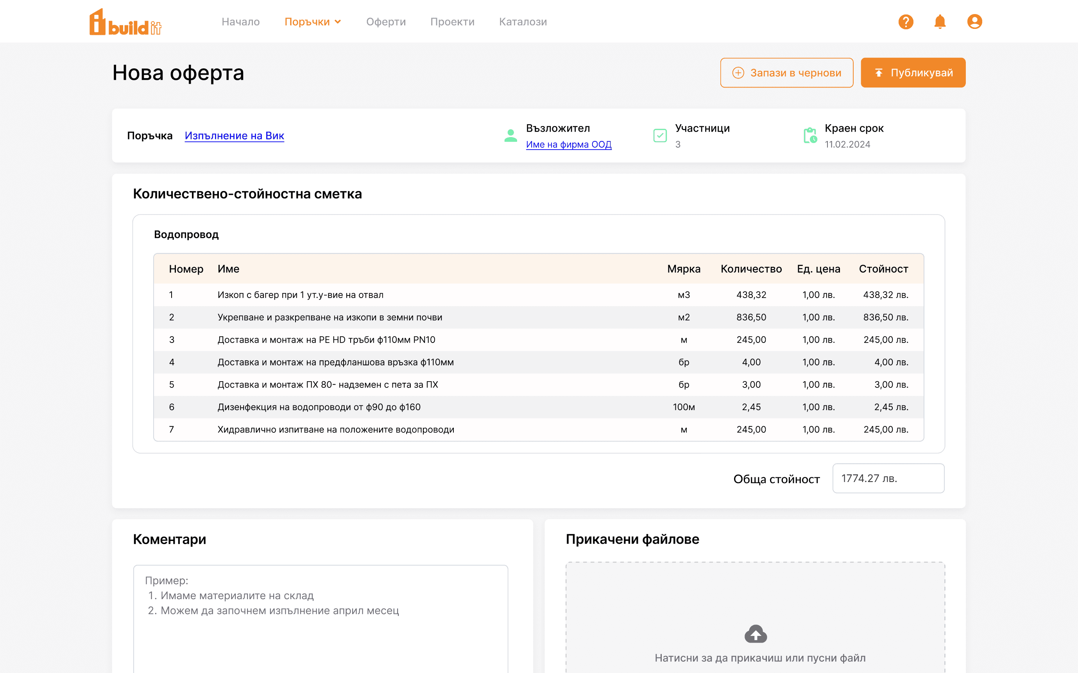The image size is (1078, 673).
Task: Select row Укрепване и разкрепване на изкопи
Action: [x=538, y=317]
